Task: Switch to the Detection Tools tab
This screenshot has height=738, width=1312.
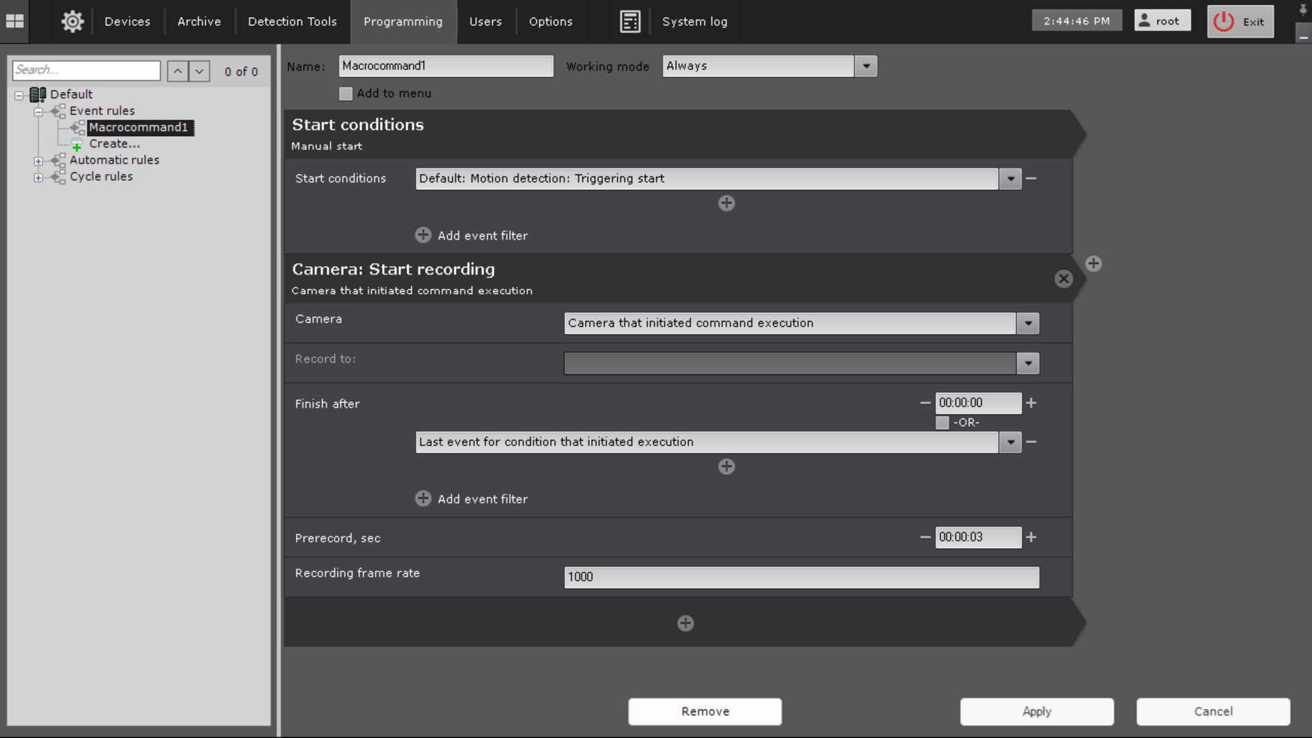Action: click(292, 21)
